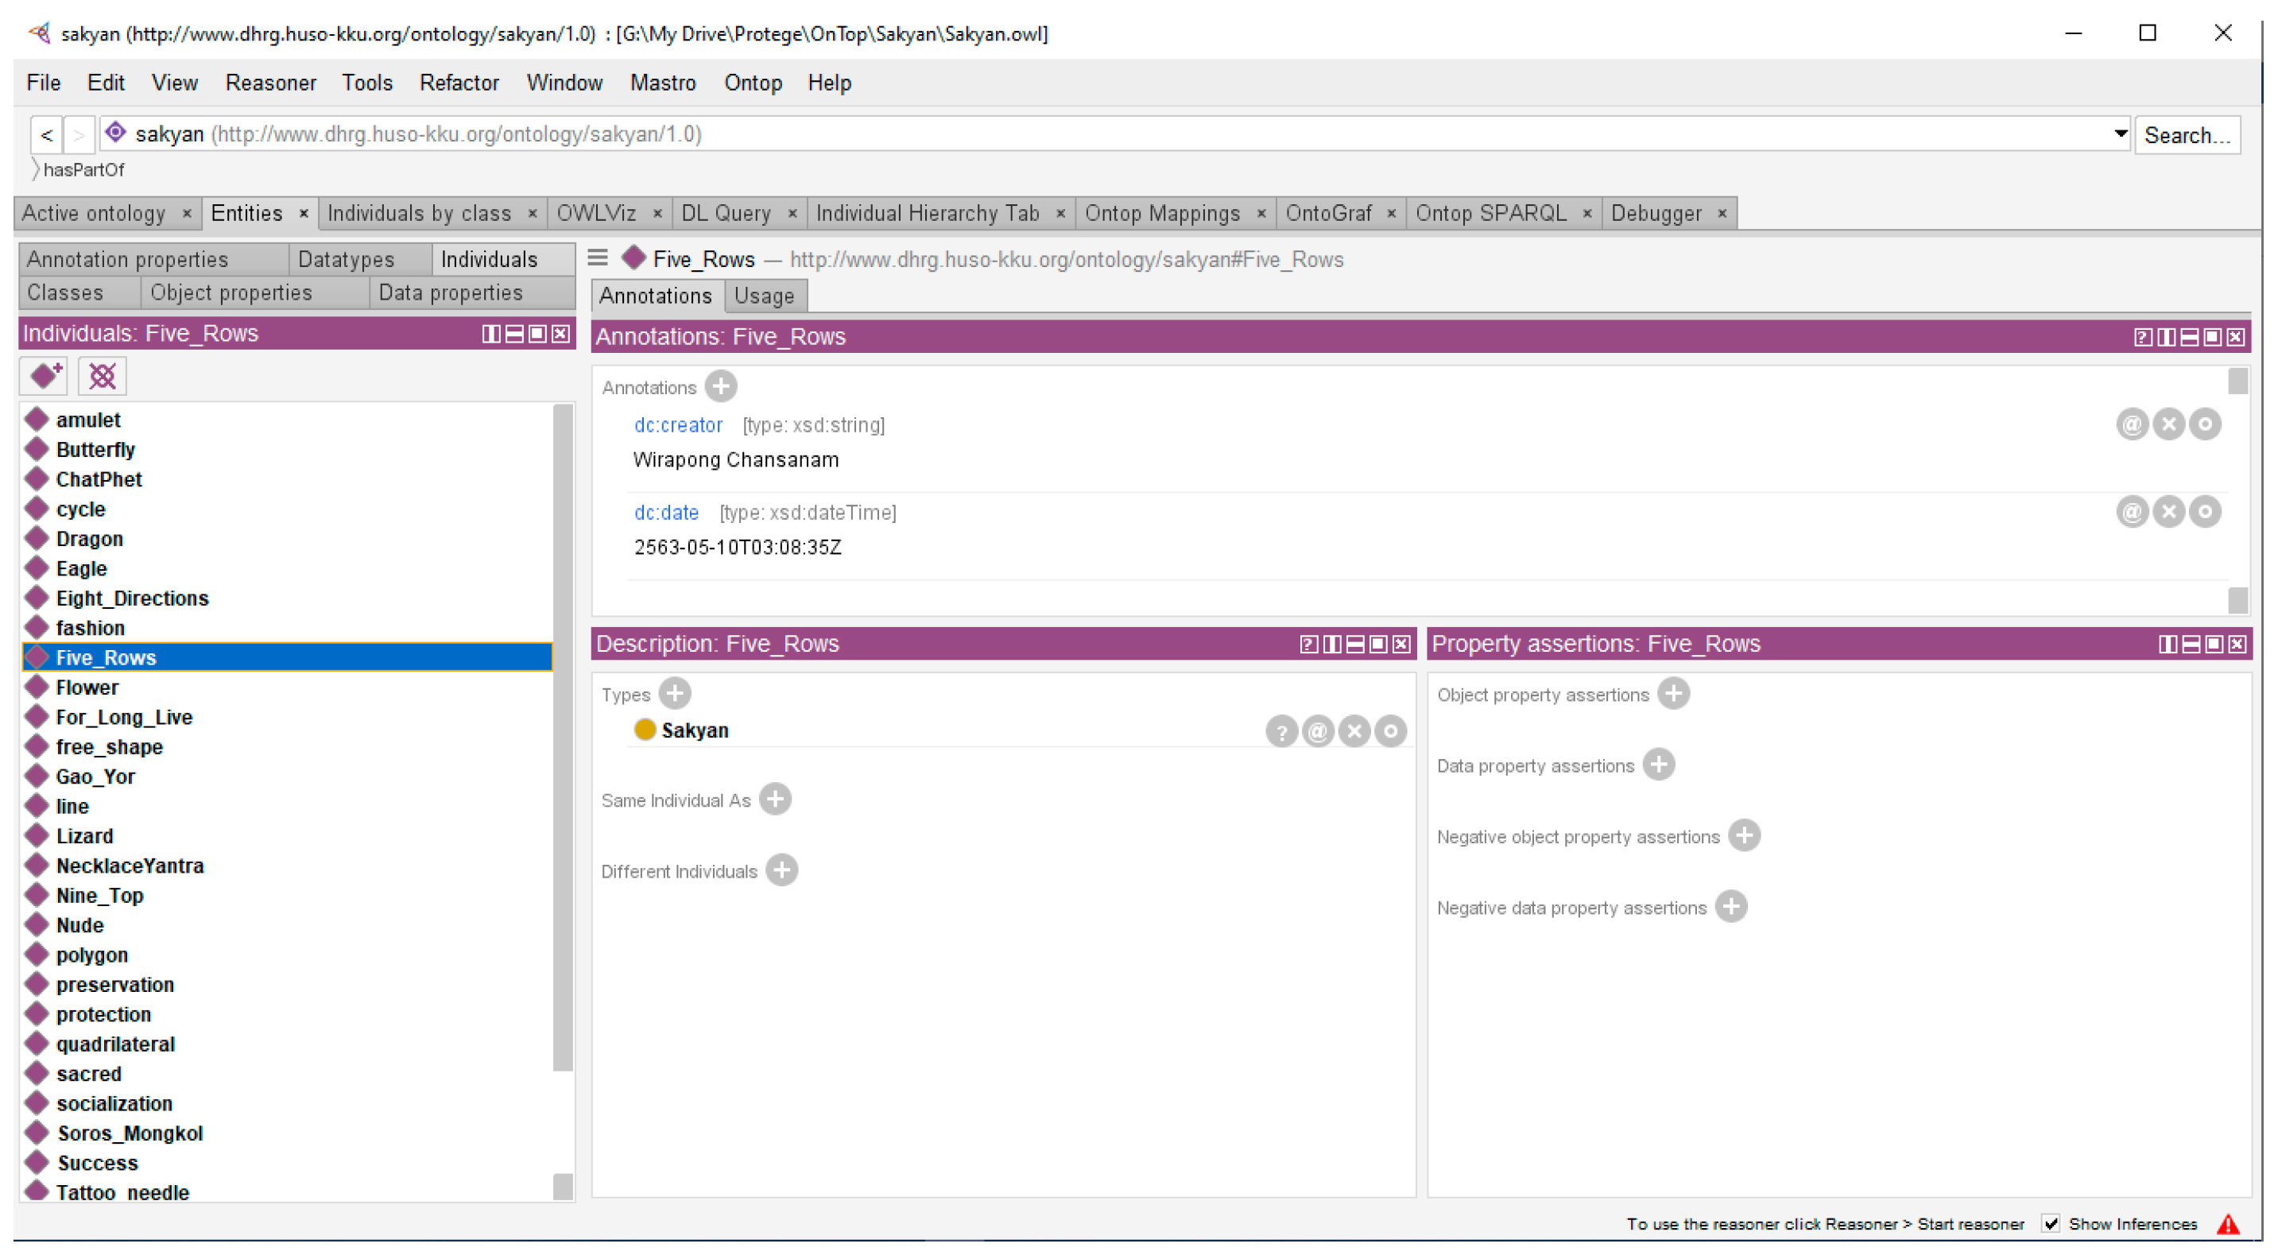Add a type with the Types plus icon
This screenshot has height=1259, width=2278.
[675, 694]
